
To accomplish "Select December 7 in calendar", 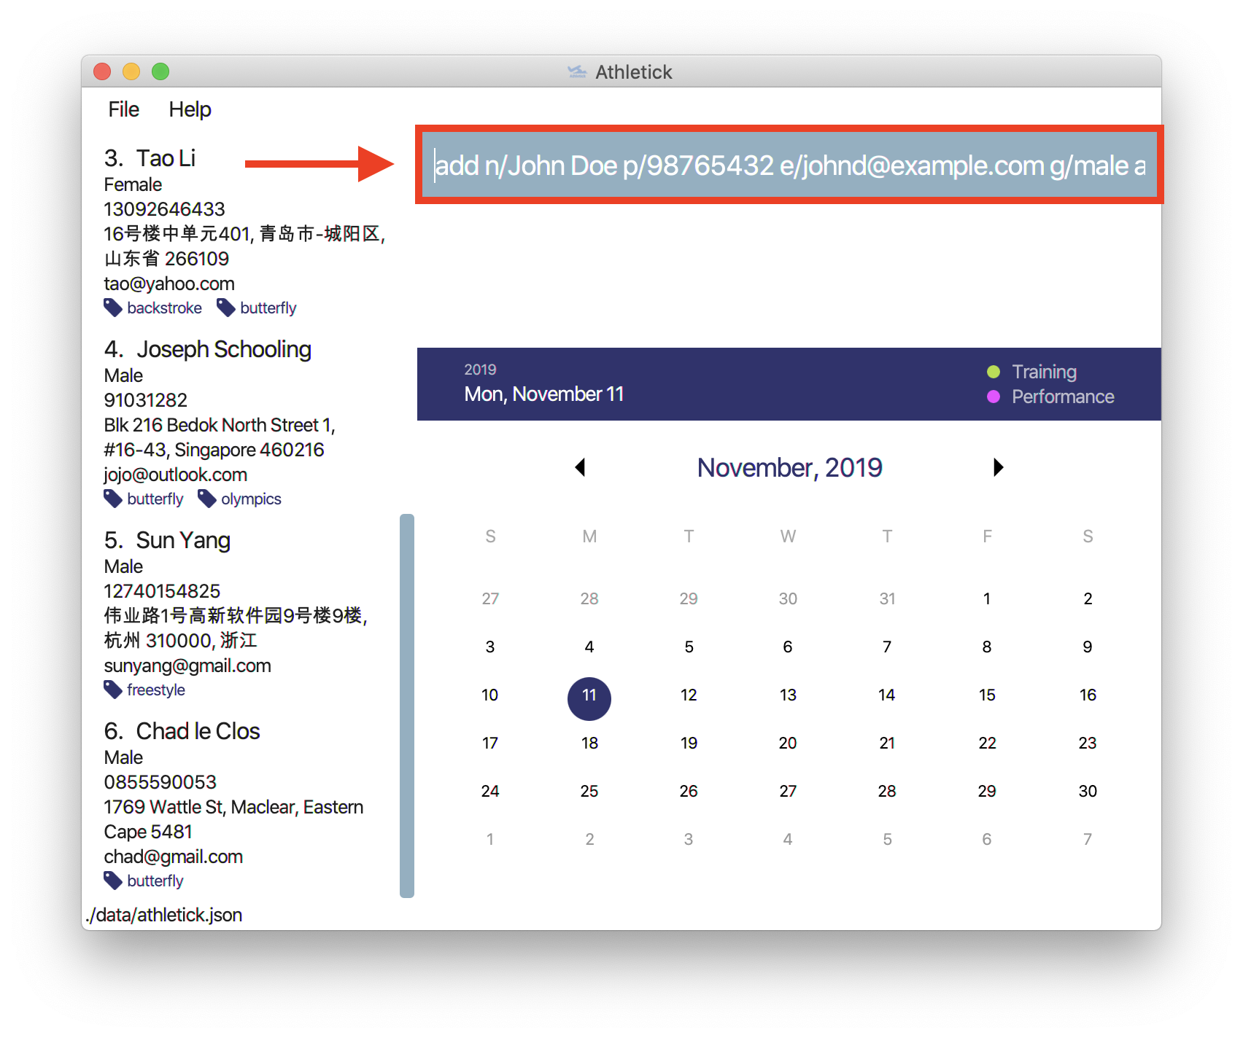I will (x=1088, y=839).
